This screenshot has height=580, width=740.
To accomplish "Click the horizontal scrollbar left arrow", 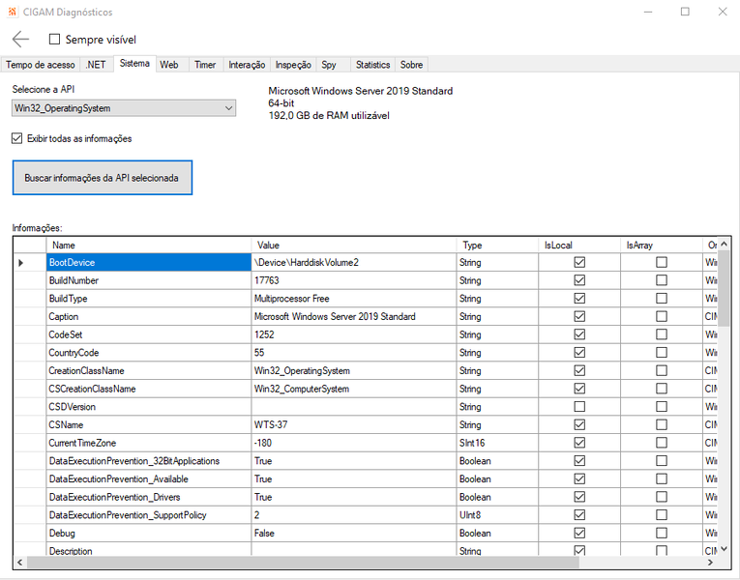I will 19,562.
